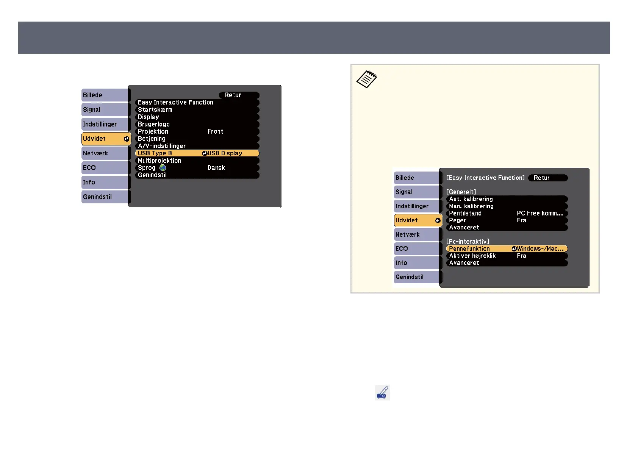The width and height of the screenshot is (638, 451).
Task: Select the Billede tab in left menu
Action: click(x=105, y=95)
